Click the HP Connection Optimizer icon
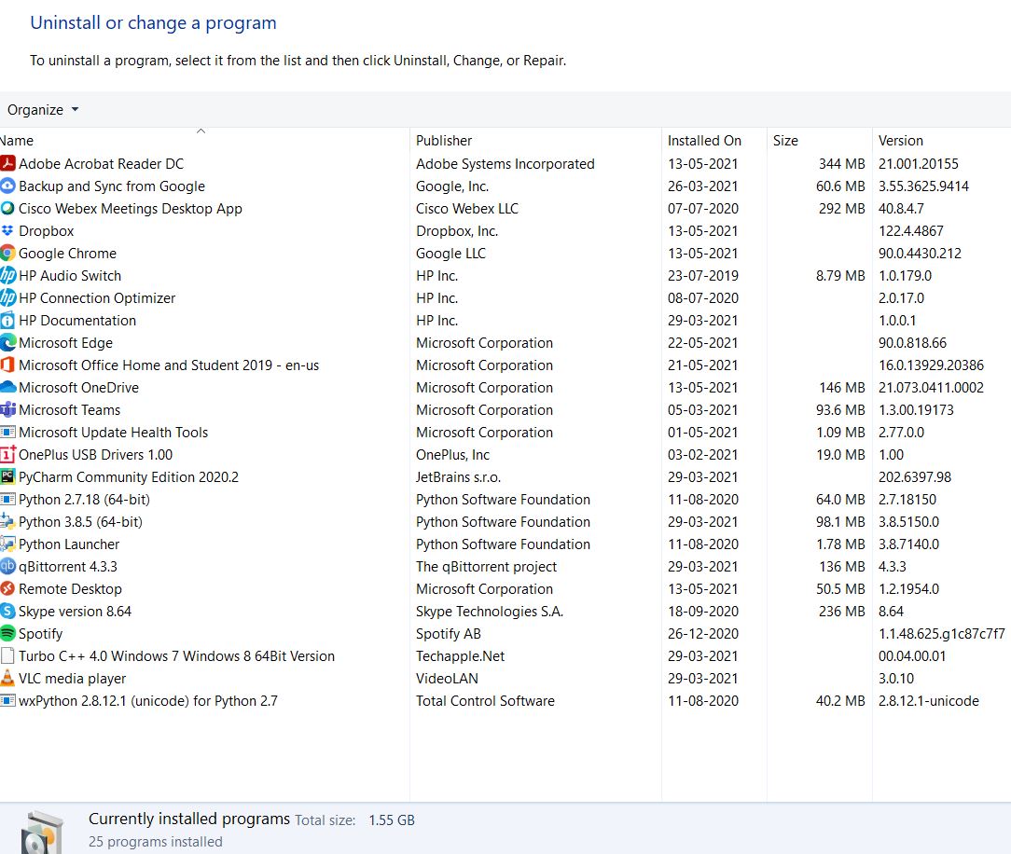Viewport: 1011px width, 854px height. 7,297
